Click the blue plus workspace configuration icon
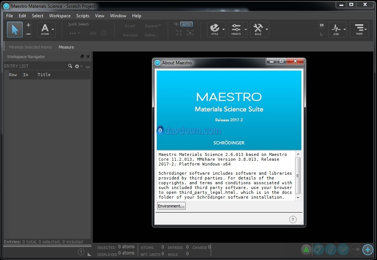Viewport: 377px width, 260px height. pyautogui.click(x=368, y=250)
